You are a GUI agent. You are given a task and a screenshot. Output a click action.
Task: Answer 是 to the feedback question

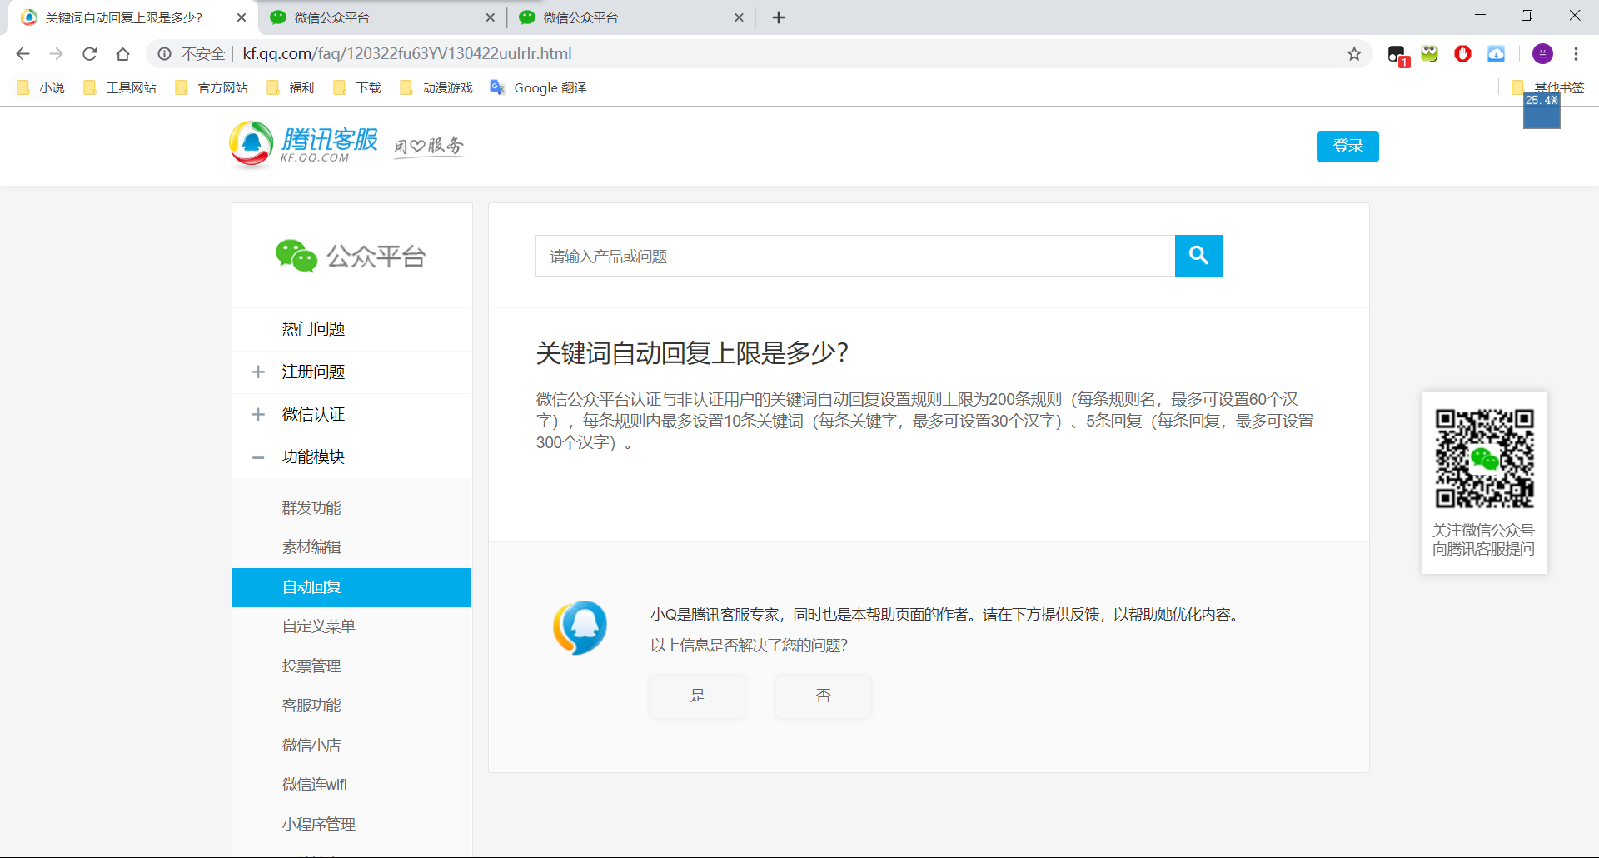point(698,696)
